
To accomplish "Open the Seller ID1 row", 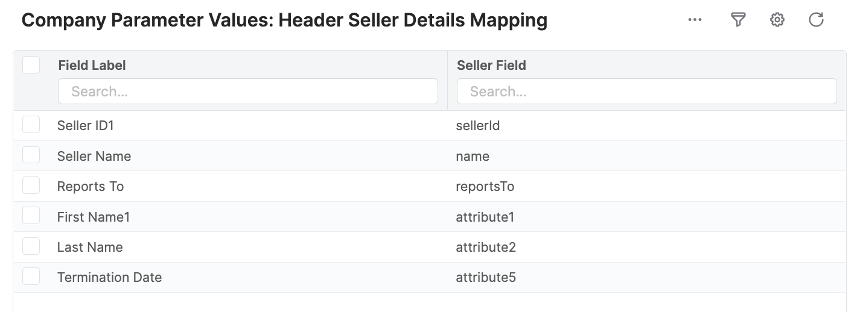I will tap(86, 126).
